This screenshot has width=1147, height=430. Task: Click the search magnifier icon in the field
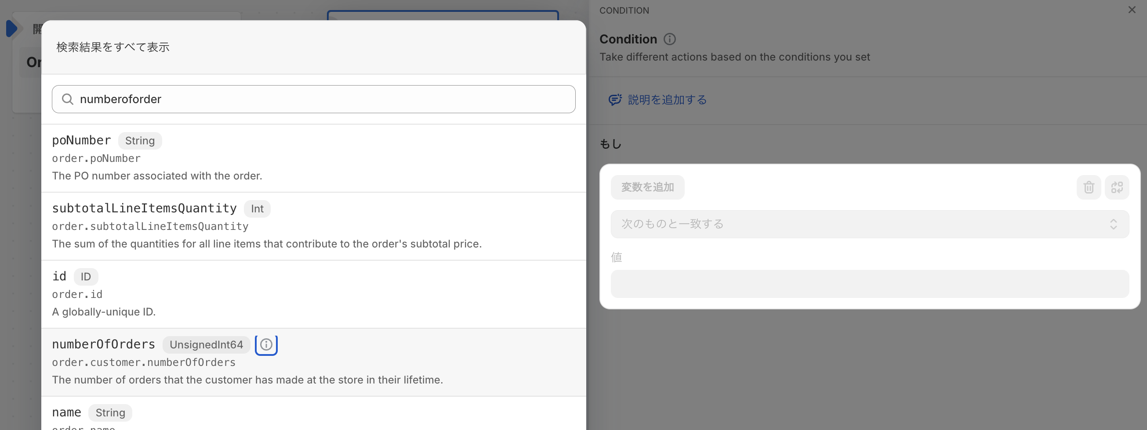coord(68,99)
